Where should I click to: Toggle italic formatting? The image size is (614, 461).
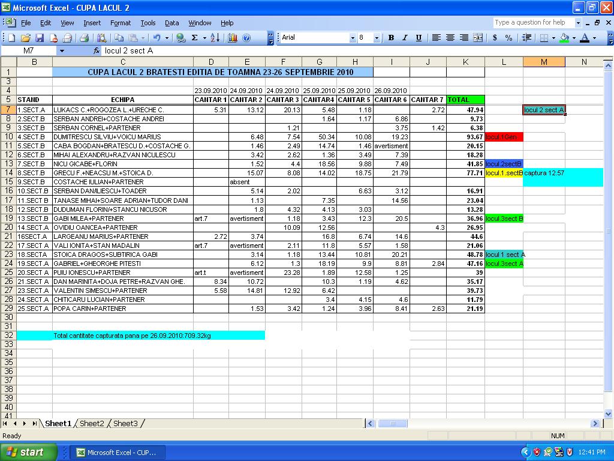pyautogui.click(x=405, y=38)
